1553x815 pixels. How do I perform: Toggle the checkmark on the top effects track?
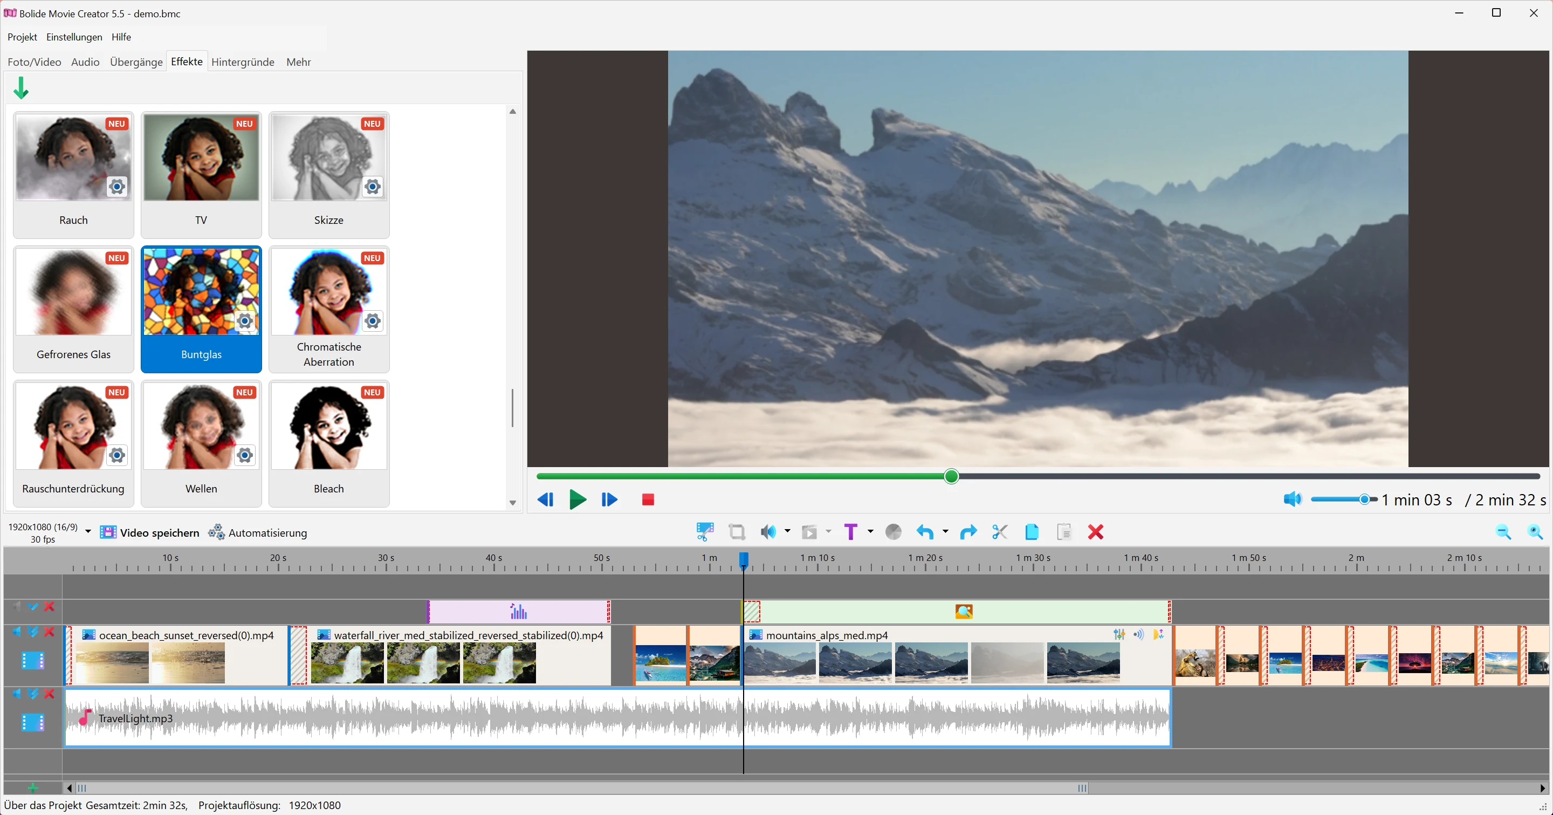[x=33, y=606]
